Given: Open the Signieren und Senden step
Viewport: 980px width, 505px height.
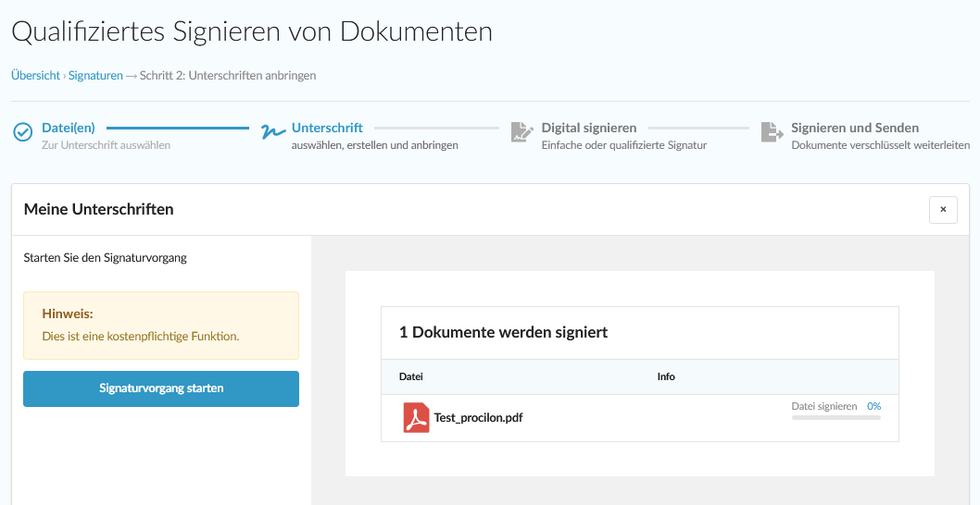Looking at the screenshot, I should (854, 128).
